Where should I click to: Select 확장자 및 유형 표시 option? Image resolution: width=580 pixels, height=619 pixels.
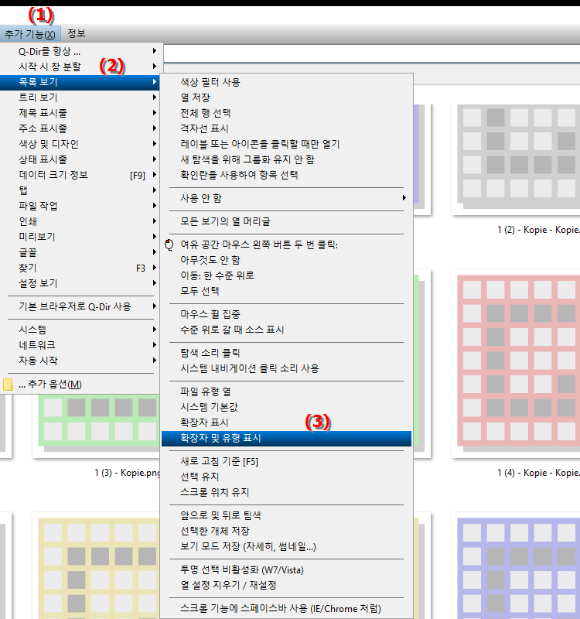tap(286, 438)
